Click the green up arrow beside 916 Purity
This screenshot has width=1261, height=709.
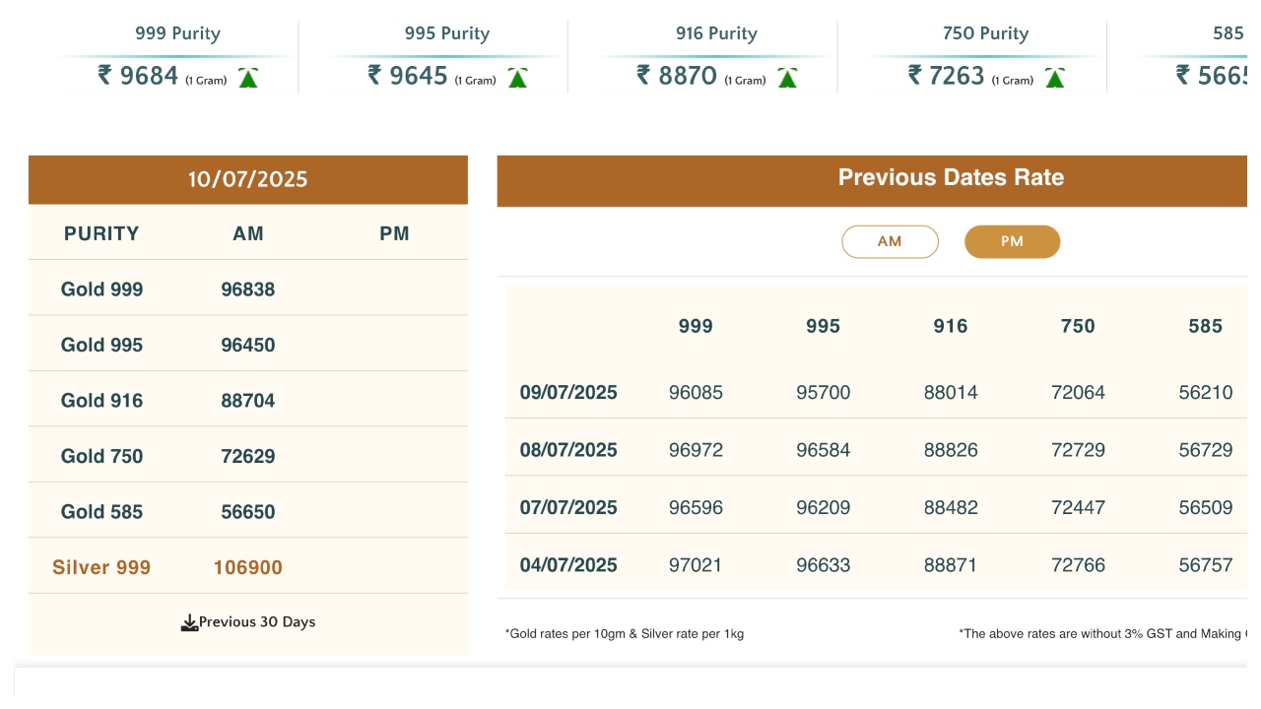point(787,78)
